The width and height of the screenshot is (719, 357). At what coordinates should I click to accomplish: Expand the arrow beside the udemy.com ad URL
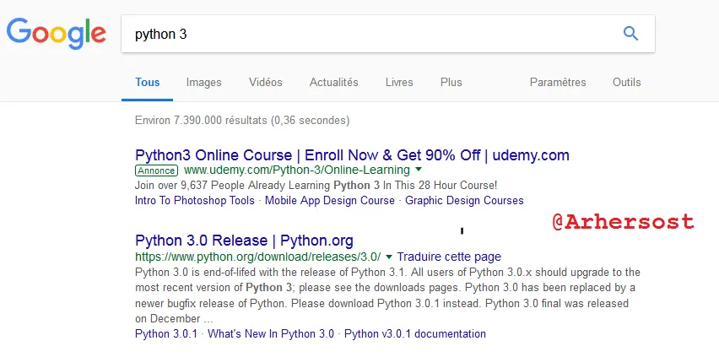click(418, 170)
